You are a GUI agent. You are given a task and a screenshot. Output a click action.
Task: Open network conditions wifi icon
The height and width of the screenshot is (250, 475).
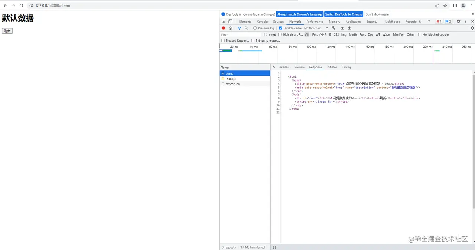click(x=334, y=28)
